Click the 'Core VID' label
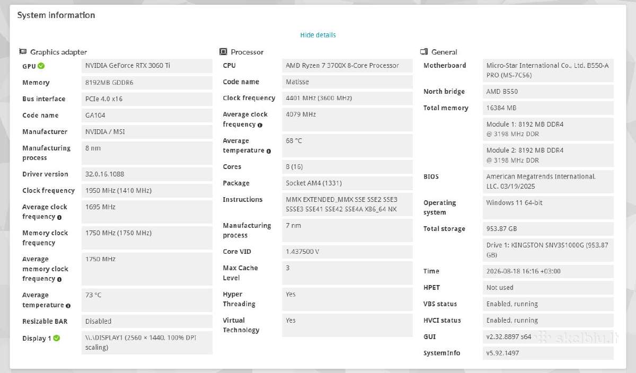This screenshot has width=636, height=373. point(237,252)
